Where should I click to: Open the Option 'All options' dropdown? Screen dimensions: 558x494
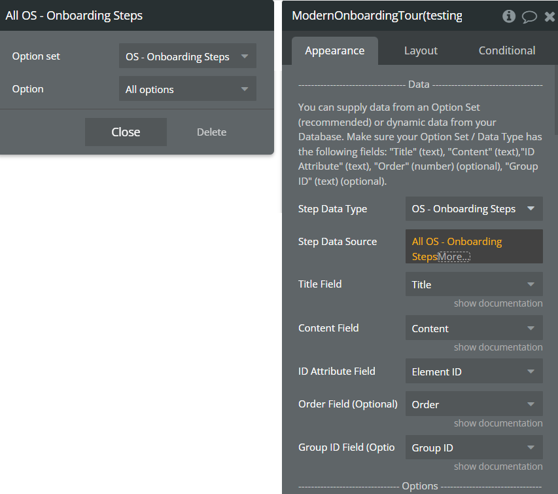pyautogui.click(x=187, y=89)
